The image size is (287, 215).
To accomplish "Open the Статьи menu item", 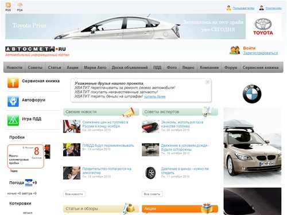I will pos(55,68).
